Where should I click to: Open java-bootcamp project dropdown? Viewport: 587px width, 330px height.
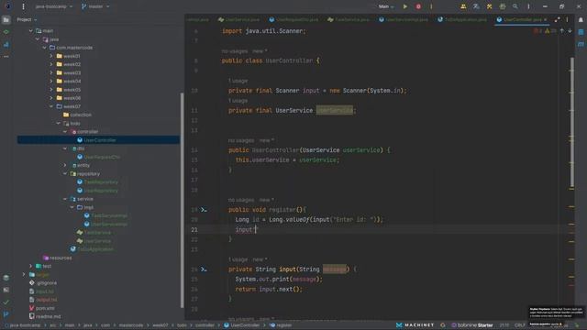click(53, 6)
